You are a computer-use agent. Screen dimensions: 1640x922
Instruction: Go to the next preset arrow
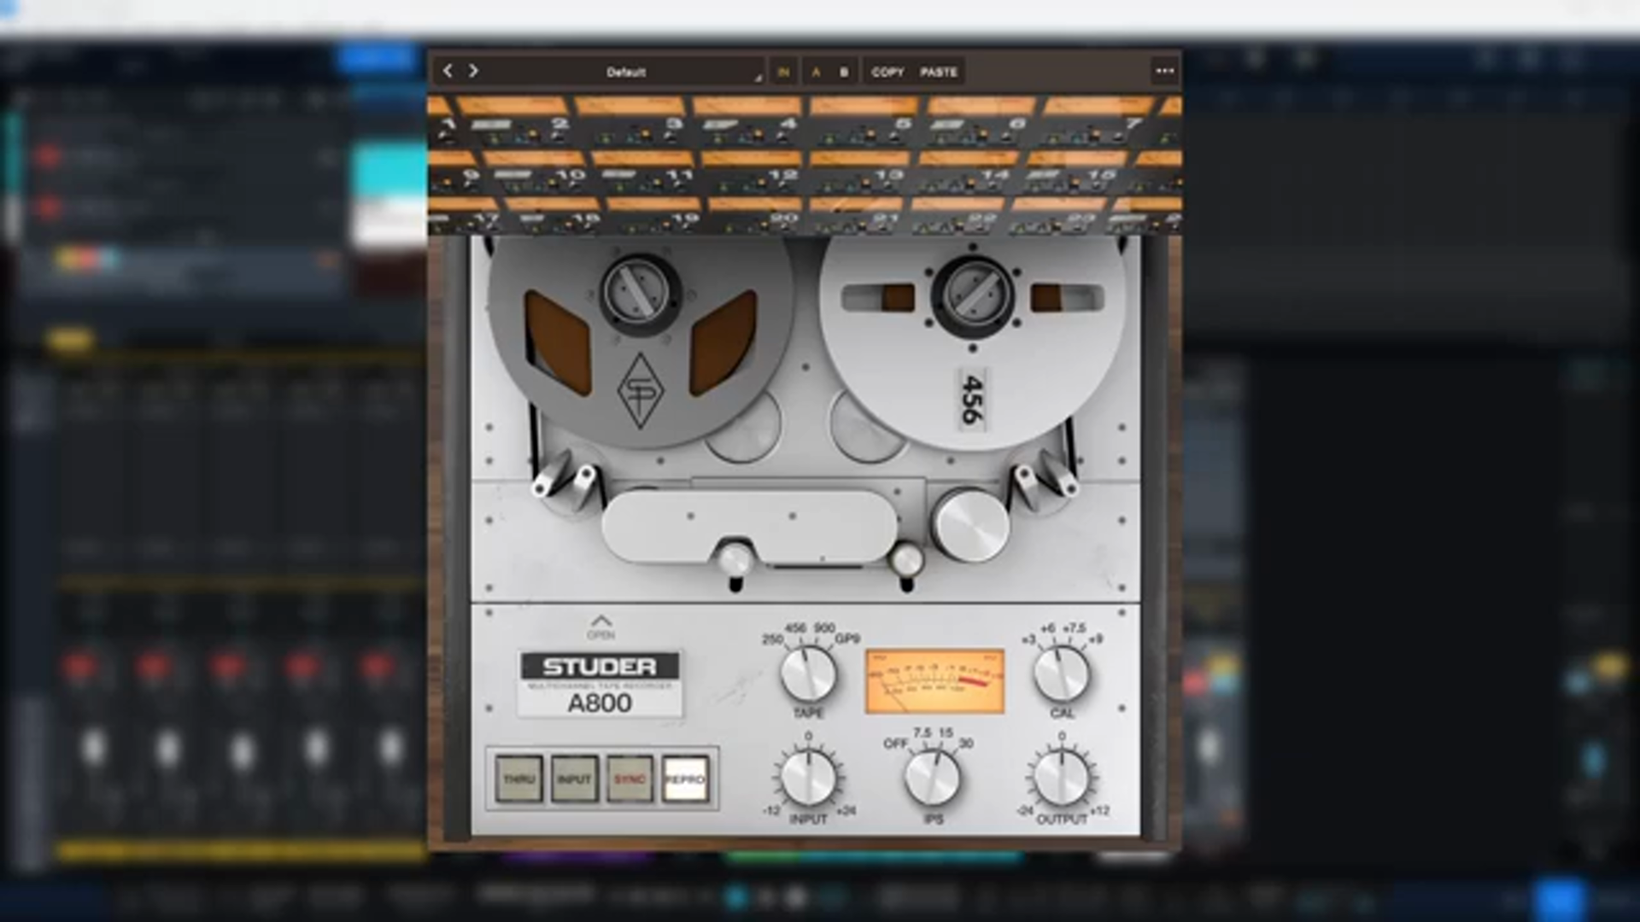[x=473, y=71]
